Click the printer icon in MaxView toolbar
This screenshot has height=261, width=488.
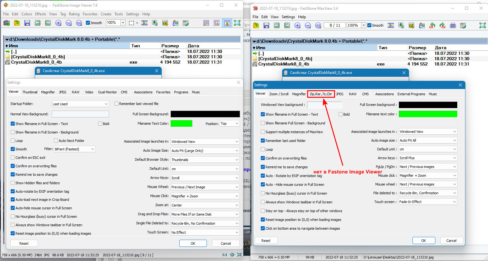(453, 25)
